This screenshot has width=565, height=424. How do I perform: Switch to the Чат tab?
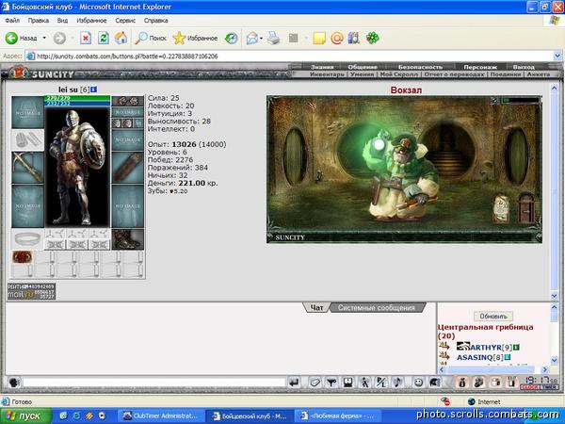[x=316, y=307]
